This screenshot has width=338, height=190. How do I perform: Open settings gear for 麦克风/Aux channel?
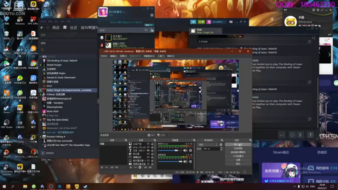point(191,150)
